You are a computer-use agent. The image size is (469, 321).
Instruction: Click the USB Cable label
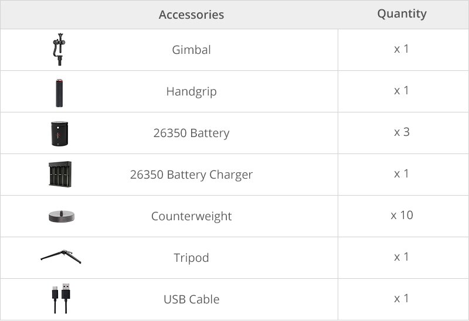pos(191,299)
